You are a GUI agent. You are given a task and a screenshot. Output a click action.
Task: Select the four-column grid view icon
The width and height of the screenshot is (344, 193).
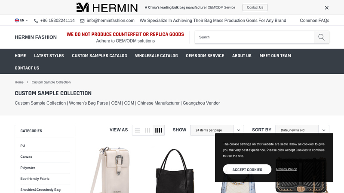pyautogui.click(x=159, y=130)
